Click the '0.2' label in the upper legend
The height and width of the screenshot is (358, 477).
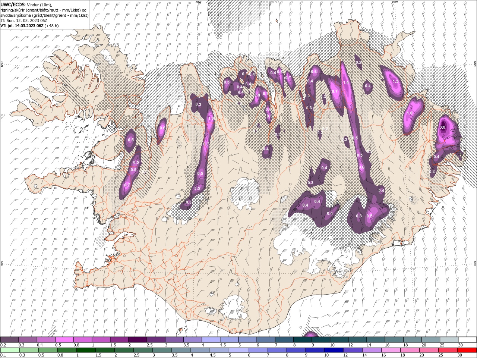pos(3,345)
